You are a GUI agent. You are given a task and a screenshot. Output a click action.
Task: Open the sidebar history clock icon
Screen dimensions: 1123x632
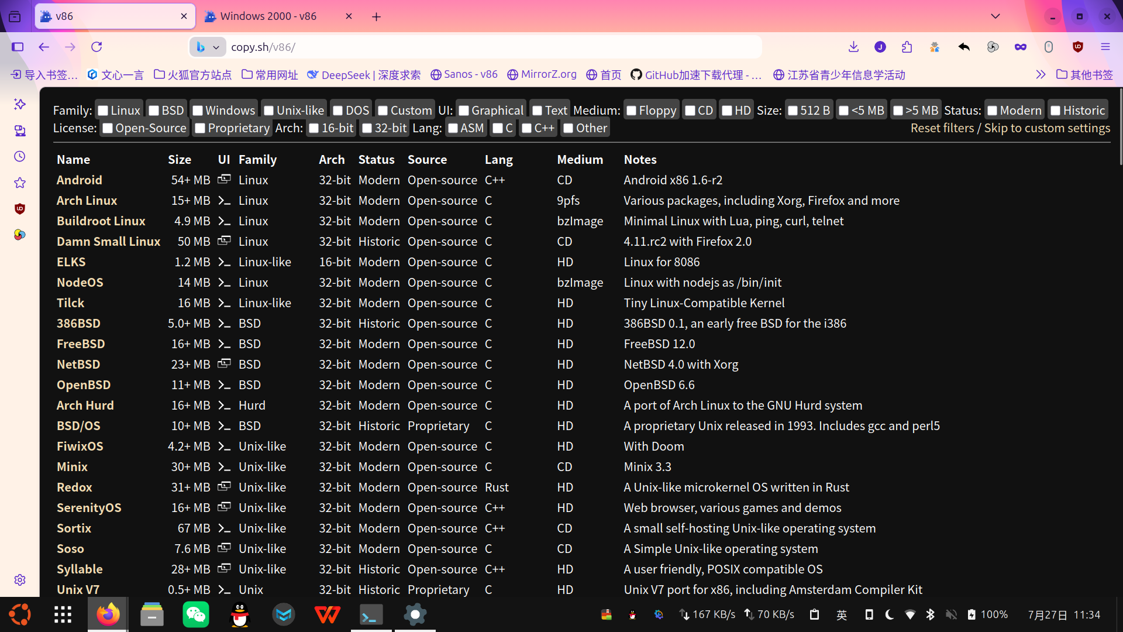pyautogui.click(x=20, y=156)
